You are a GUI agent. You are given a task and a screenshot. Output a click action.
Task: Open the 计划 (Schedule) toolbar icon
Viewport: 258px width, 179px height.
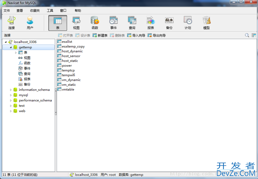pos(188,23)
